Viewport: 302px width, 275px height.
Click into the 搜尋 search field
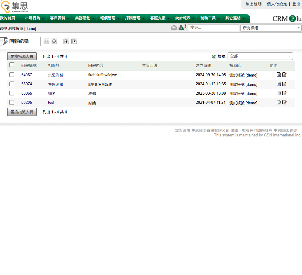(x=213, y=28)
